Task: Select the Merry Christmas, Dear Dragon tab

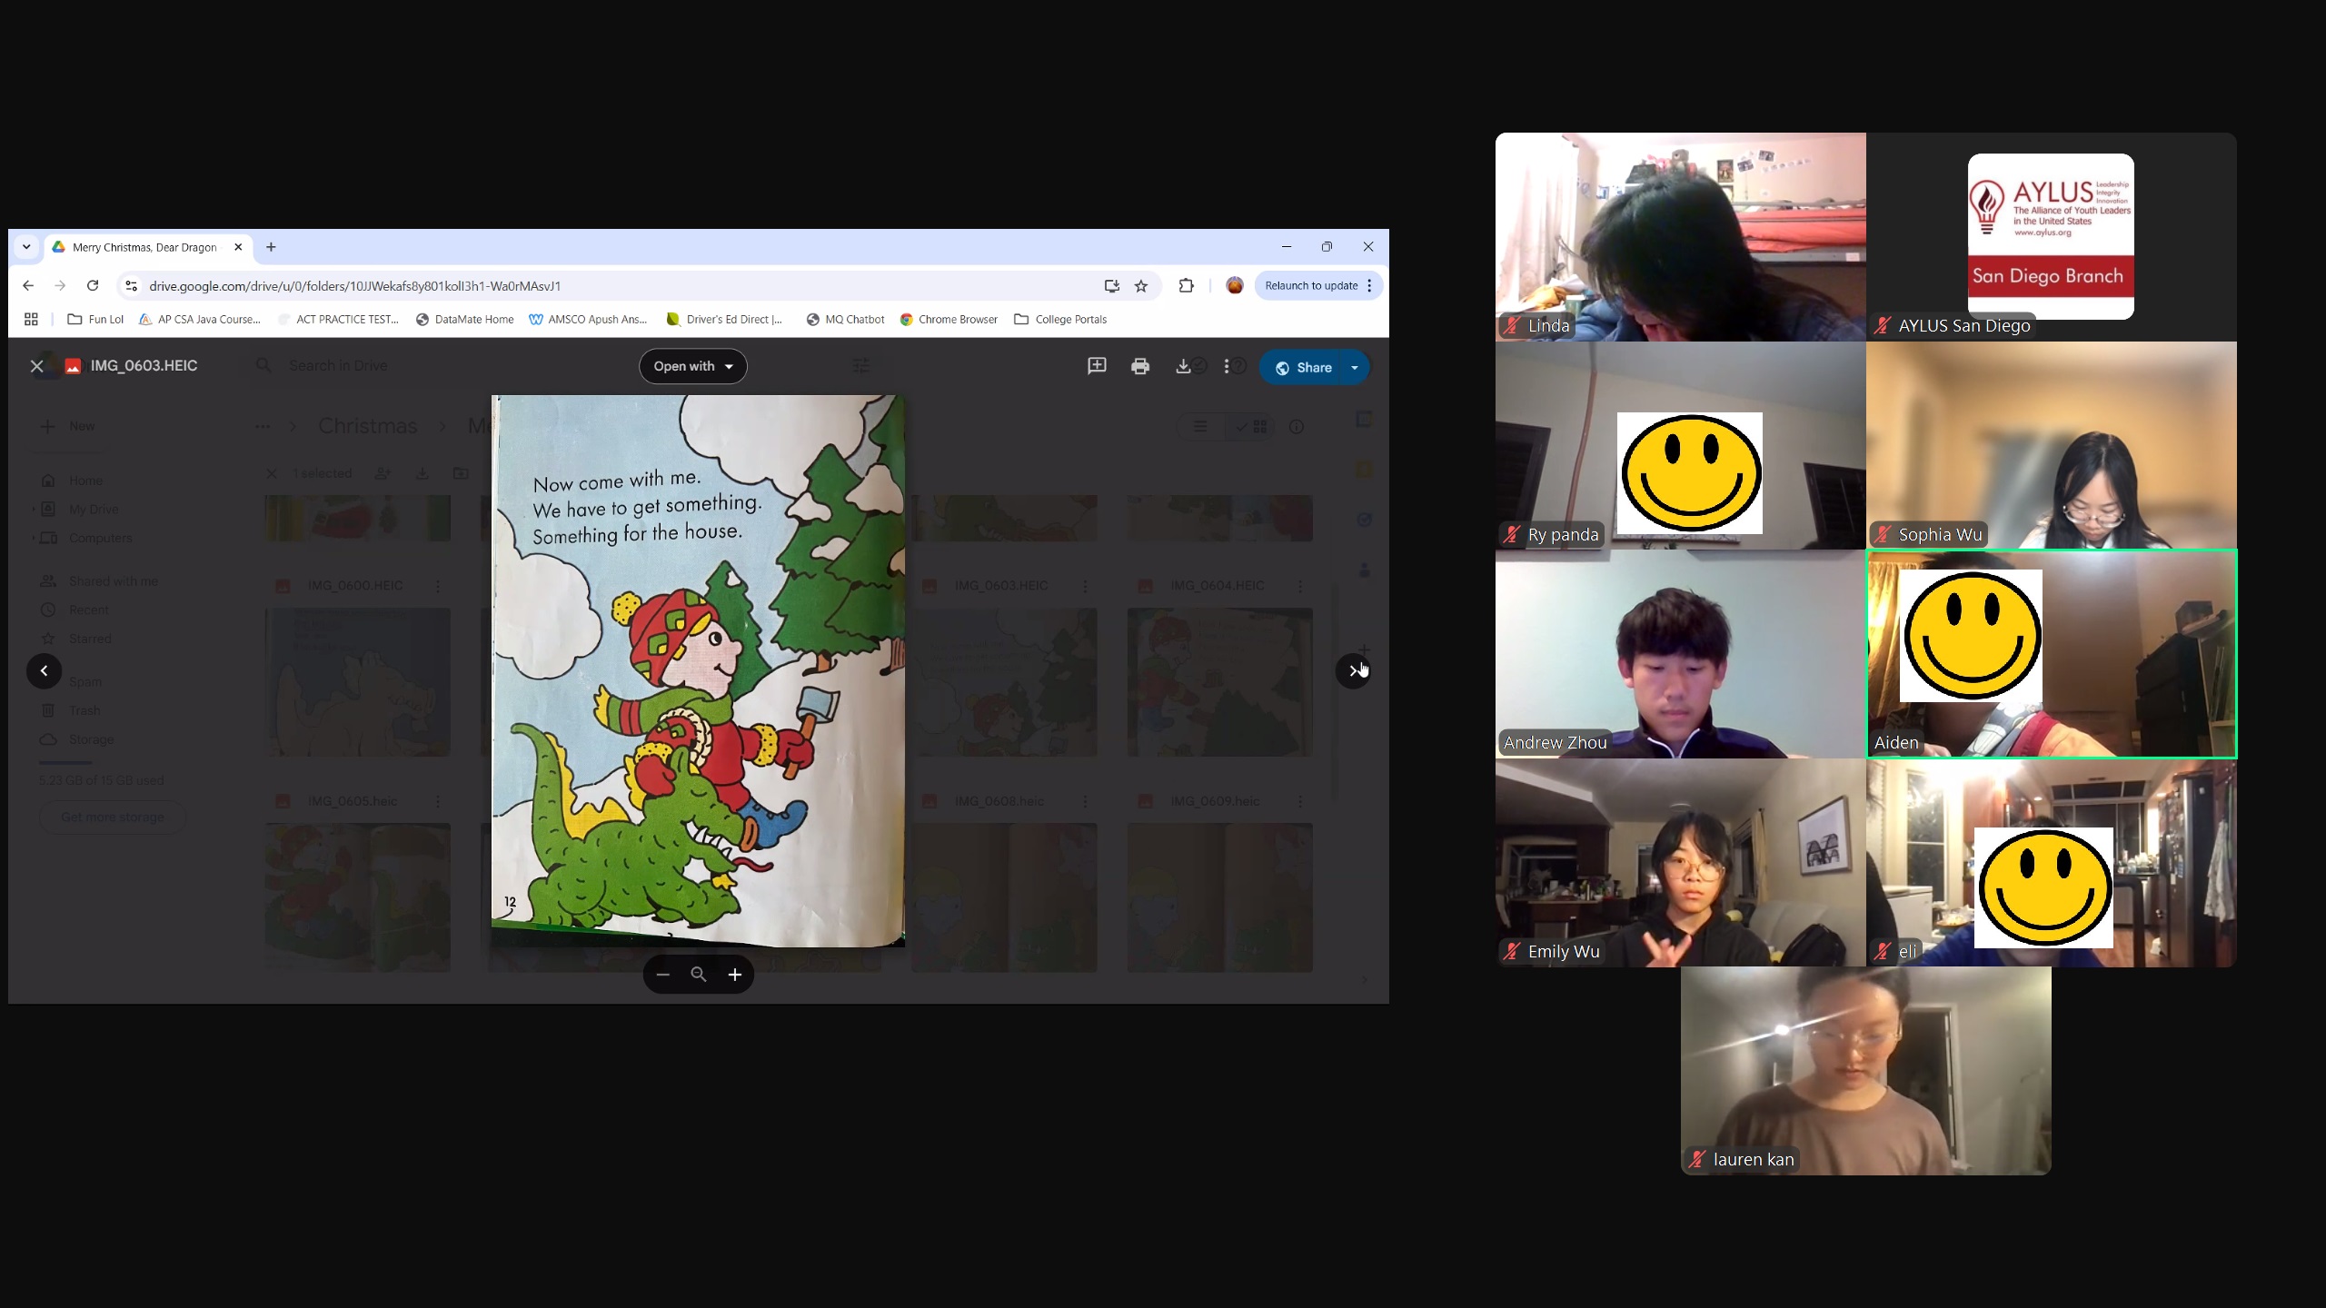Action: [x=144, y=247]
